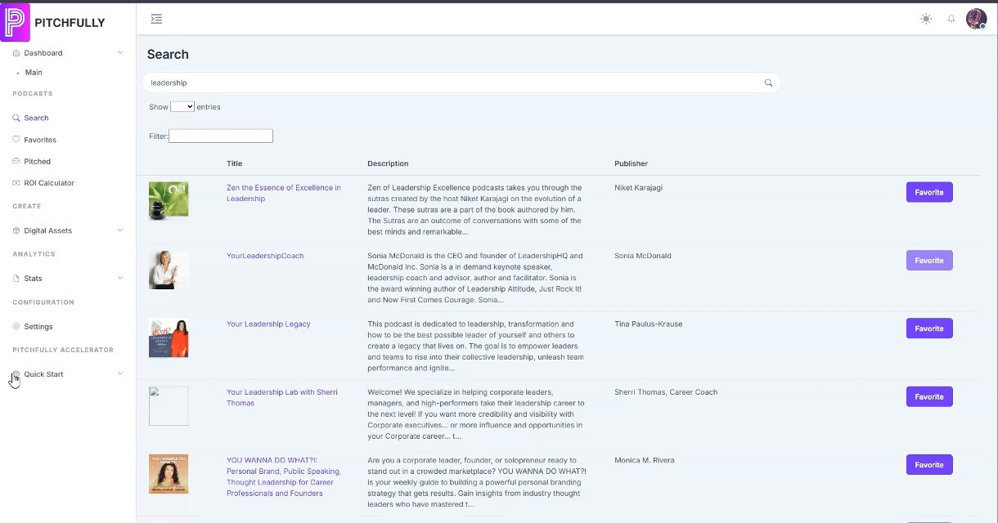Open YourLeadershipCoach title link

(x=265, y=256)
